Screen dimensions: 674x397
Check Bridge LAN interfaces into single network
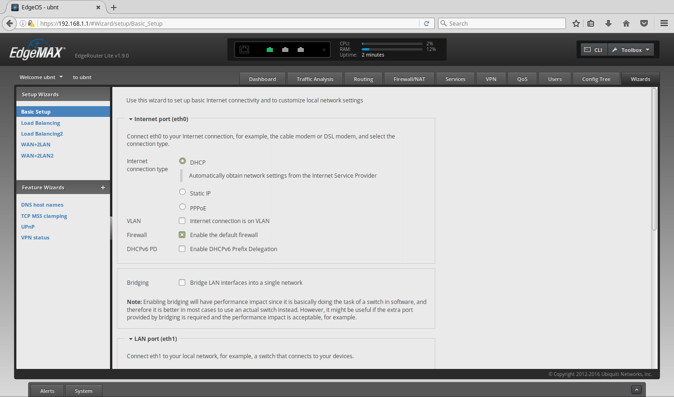182,282
